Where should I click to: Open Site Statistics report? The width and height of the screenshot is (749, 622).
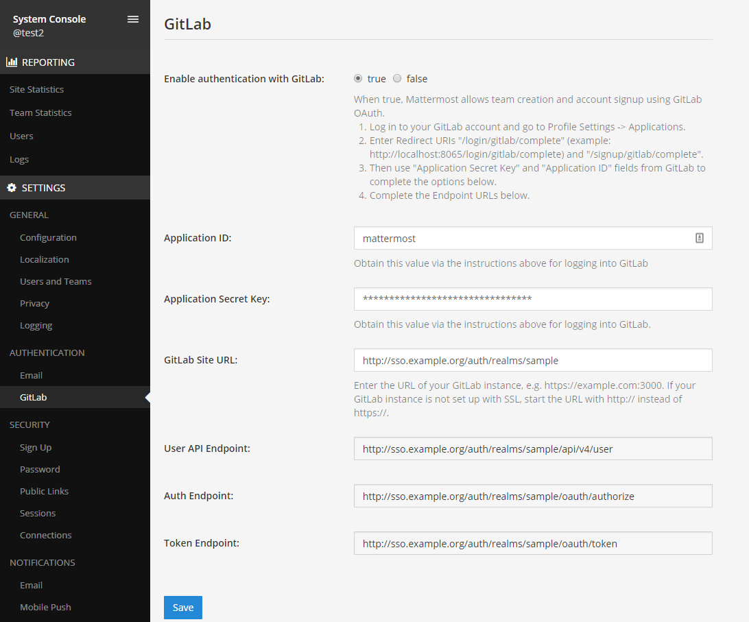tap(36, 89)
